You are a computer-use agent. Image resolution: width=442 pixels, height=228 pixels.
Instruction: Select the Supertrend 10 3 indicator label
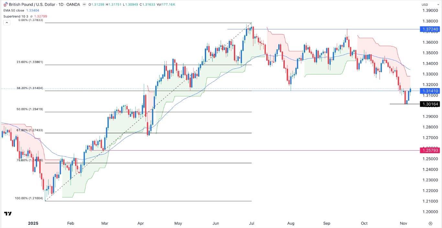coord(15,16)
